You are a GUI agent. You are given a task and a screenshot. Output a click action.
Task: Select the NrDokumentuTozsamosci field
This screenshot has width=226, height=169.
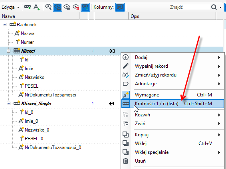tap(50, 95)
